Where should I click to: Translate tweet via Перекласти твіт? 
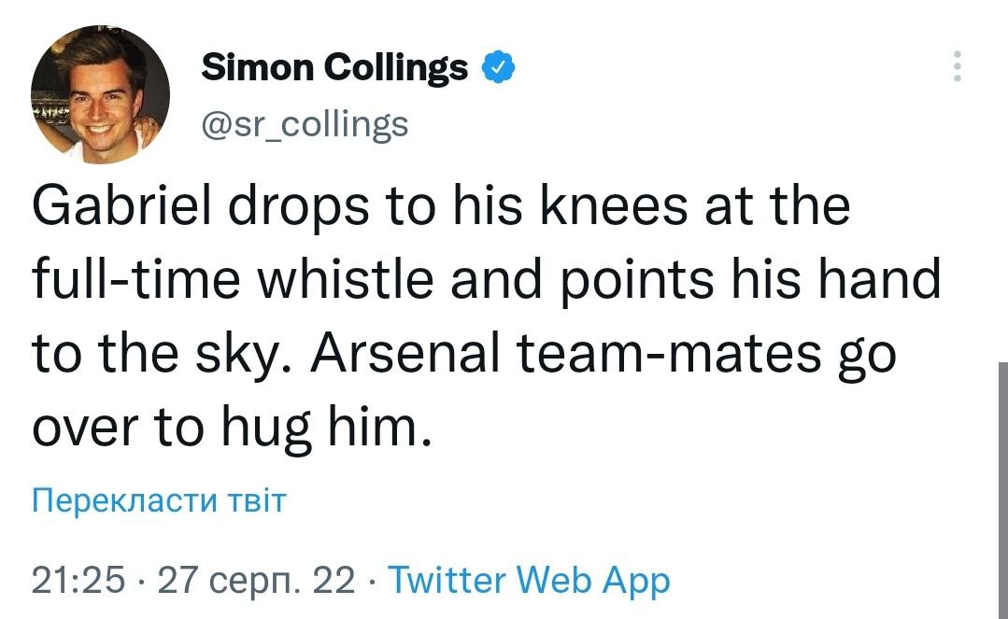pyautogui.click(x=159, y=500)
